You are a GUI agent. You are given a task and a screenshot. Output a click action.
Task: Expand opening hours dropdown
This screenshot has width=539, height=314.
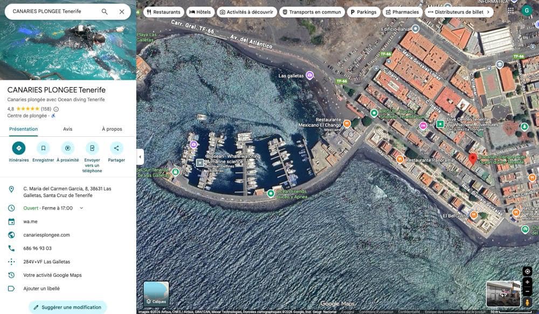pos(81,208)
